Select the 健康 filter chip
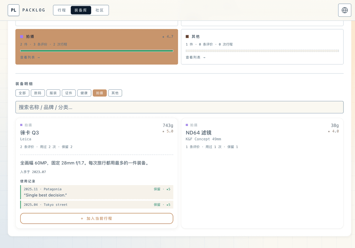 click(x=84, y=93)
